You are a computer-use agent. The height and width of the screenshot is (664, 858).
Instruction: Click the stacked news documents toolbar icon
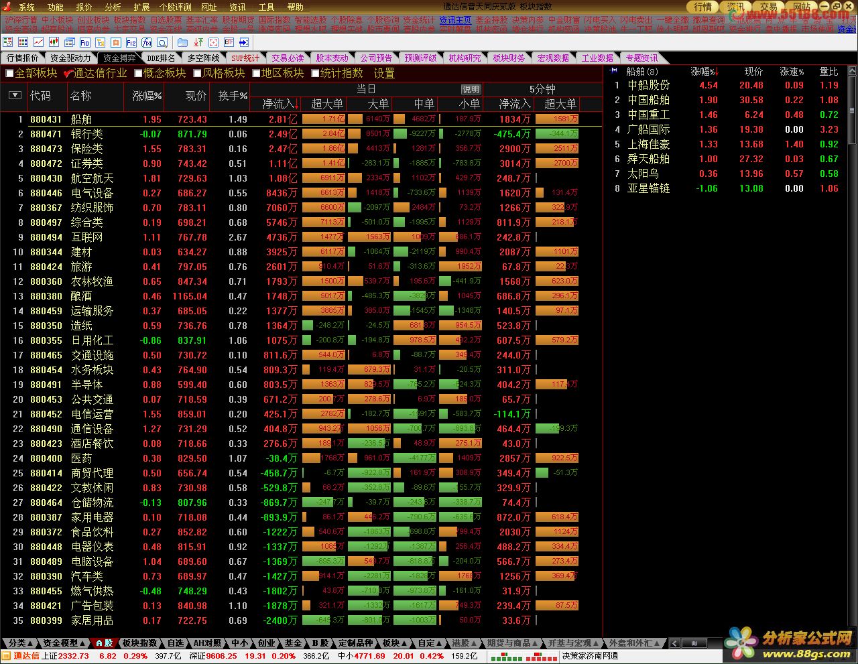point(69,42)
